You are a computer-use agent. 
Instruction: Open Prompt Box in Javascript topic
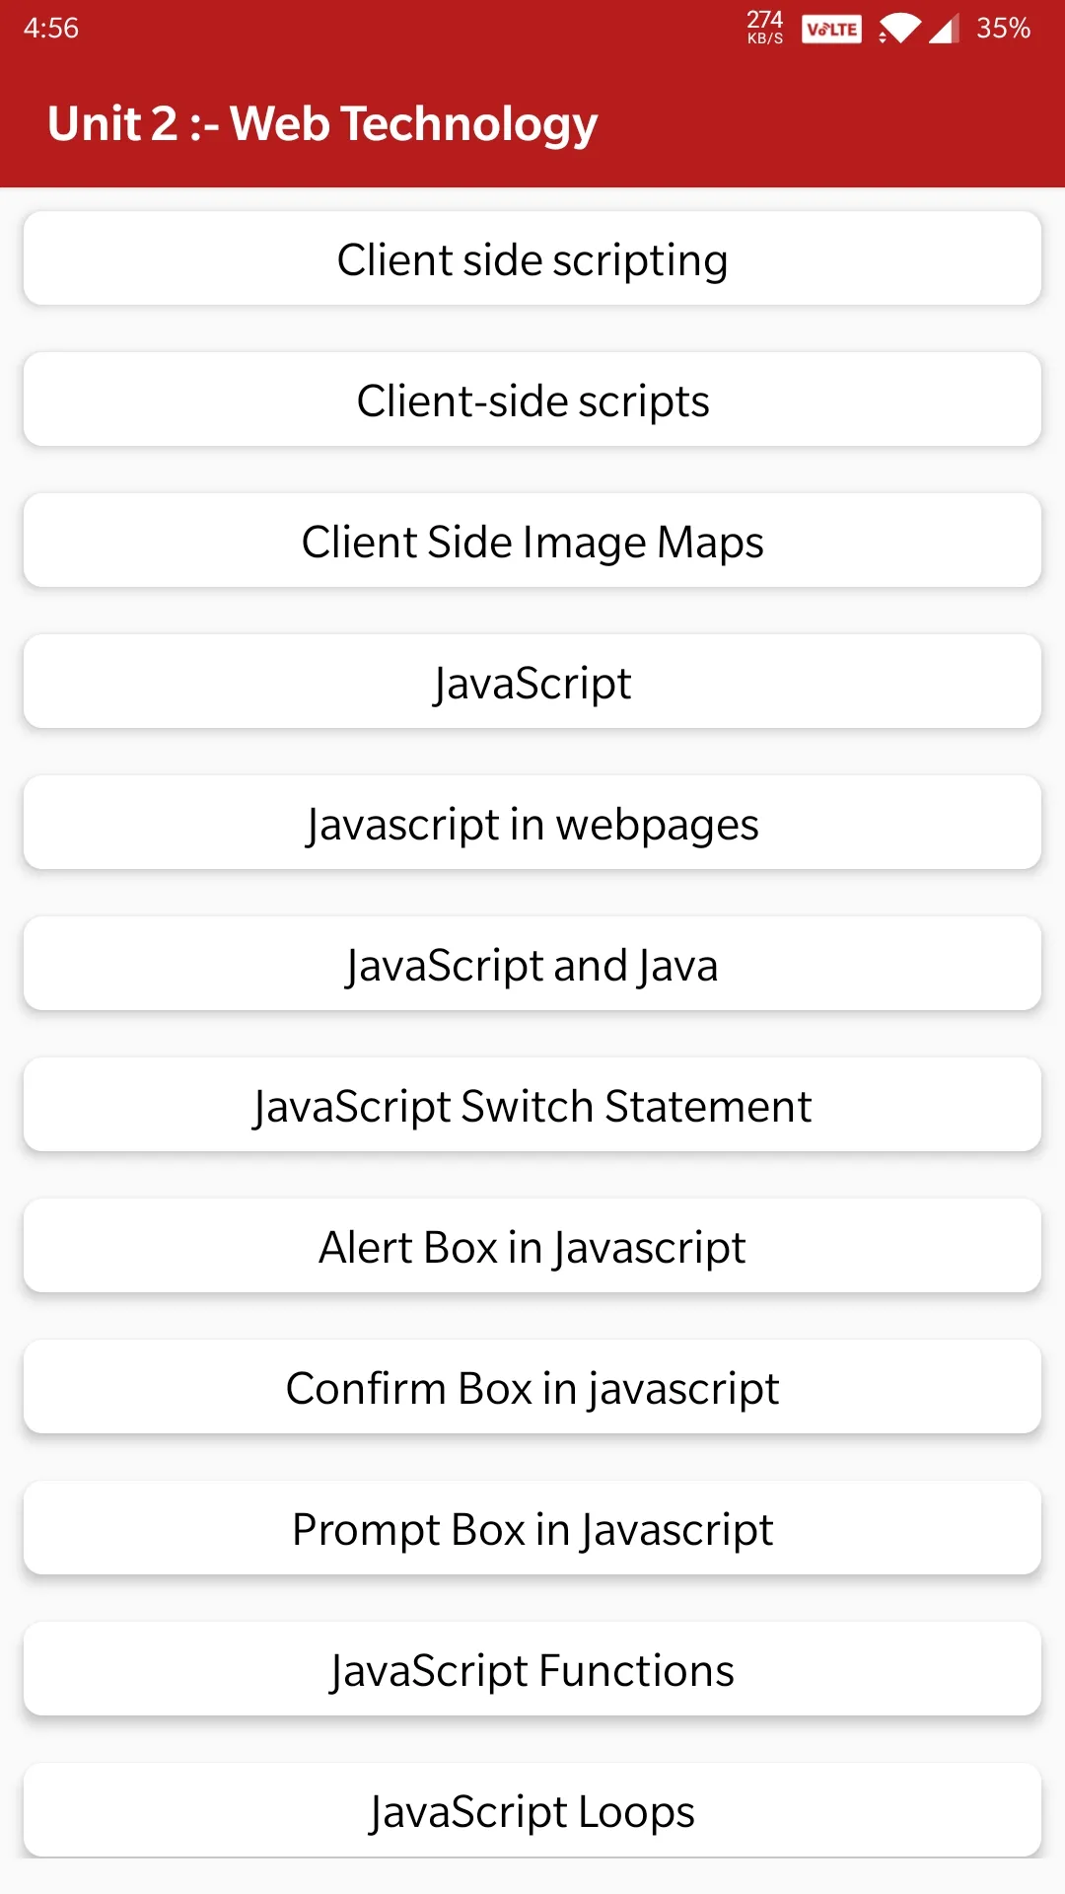tap(532, 1528)
